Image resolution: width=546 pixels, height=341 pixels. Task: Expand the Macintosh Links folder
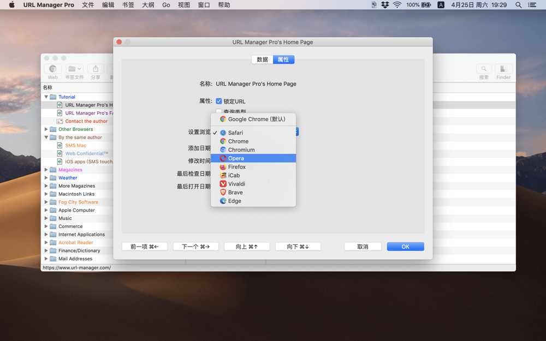46,194
